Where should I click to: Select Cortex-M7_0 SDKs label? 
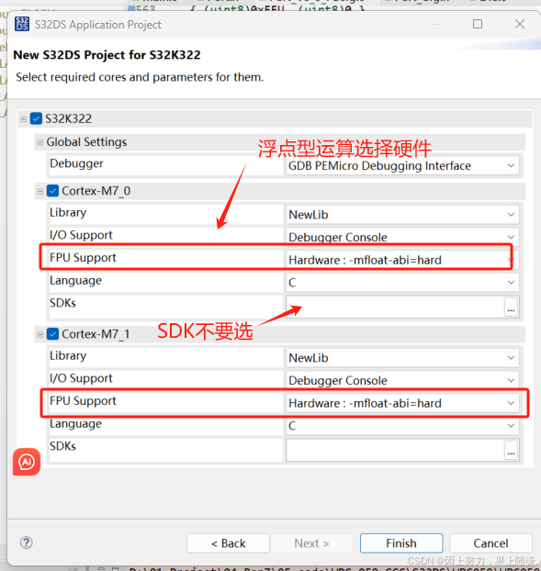coord(62,303)
